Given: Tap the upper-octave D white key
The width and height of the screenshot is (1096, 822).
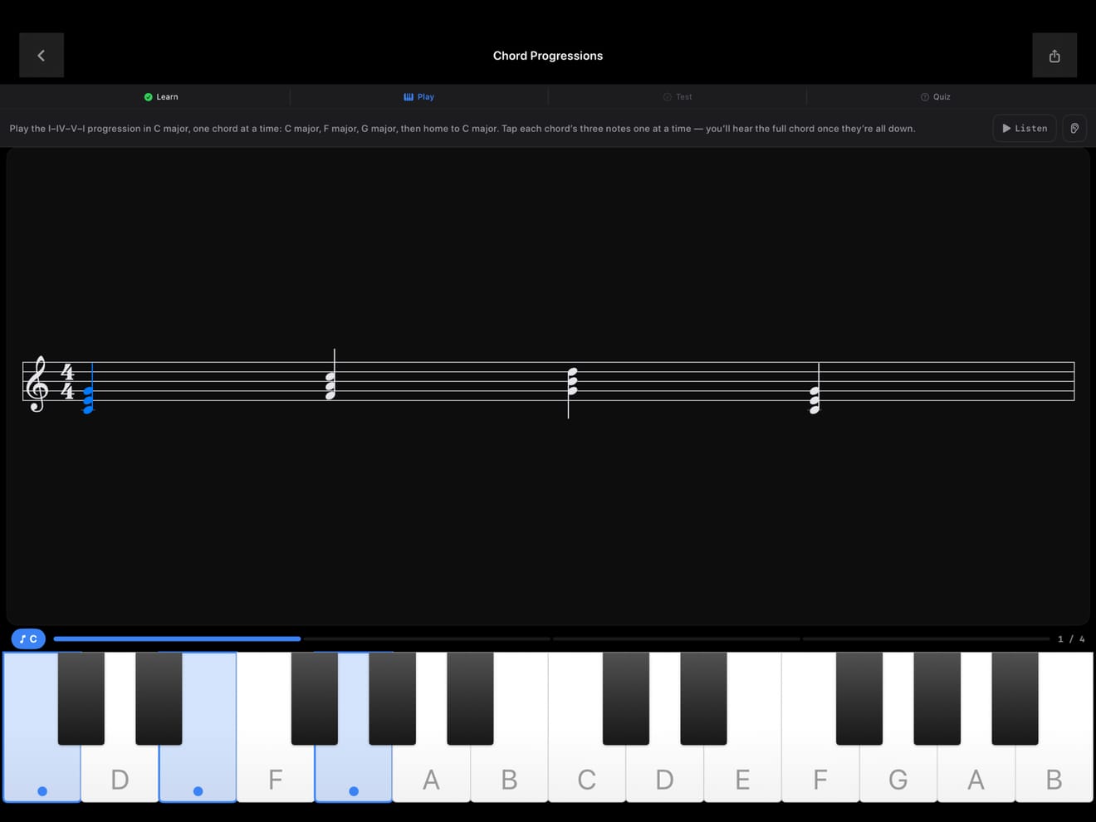Looking at the screenshot, I should coord(664,772).
